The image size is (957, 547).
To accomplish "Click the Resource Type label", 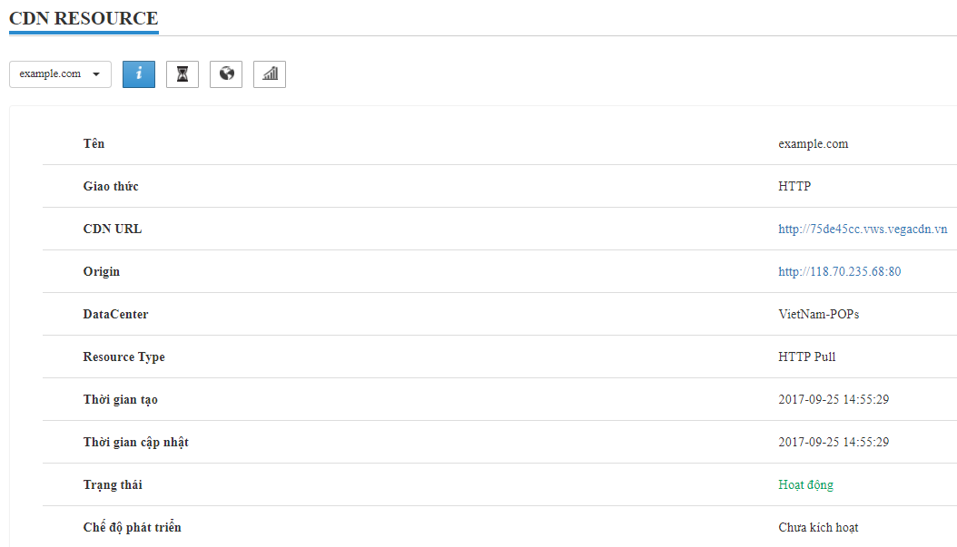I will coord(123,357).
